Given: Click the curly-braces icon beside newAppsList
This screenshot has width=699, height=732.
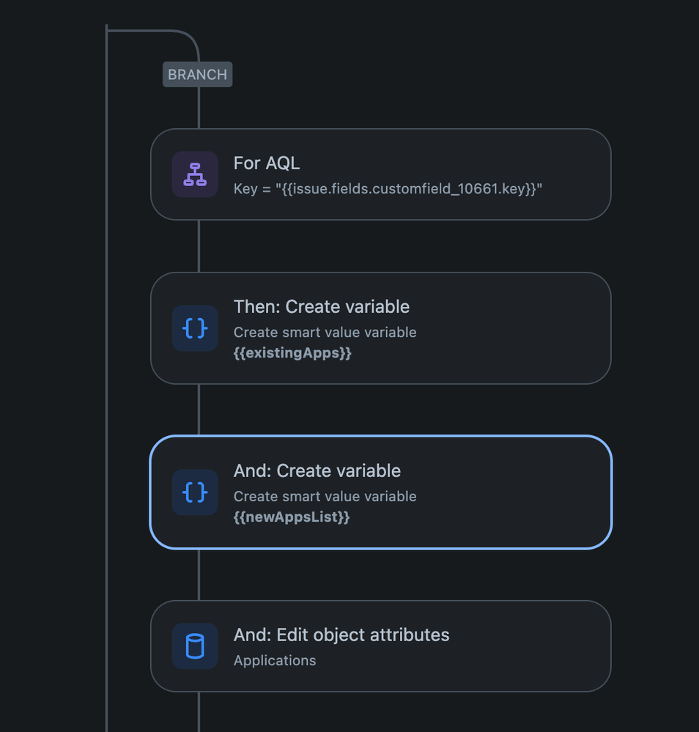Looking at the screenshot, I should click(x=195, y=492).
